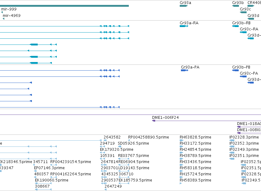Click the 2643582 EST label
Viewport: 261px width, 191px height.
[x=112, y=137]
